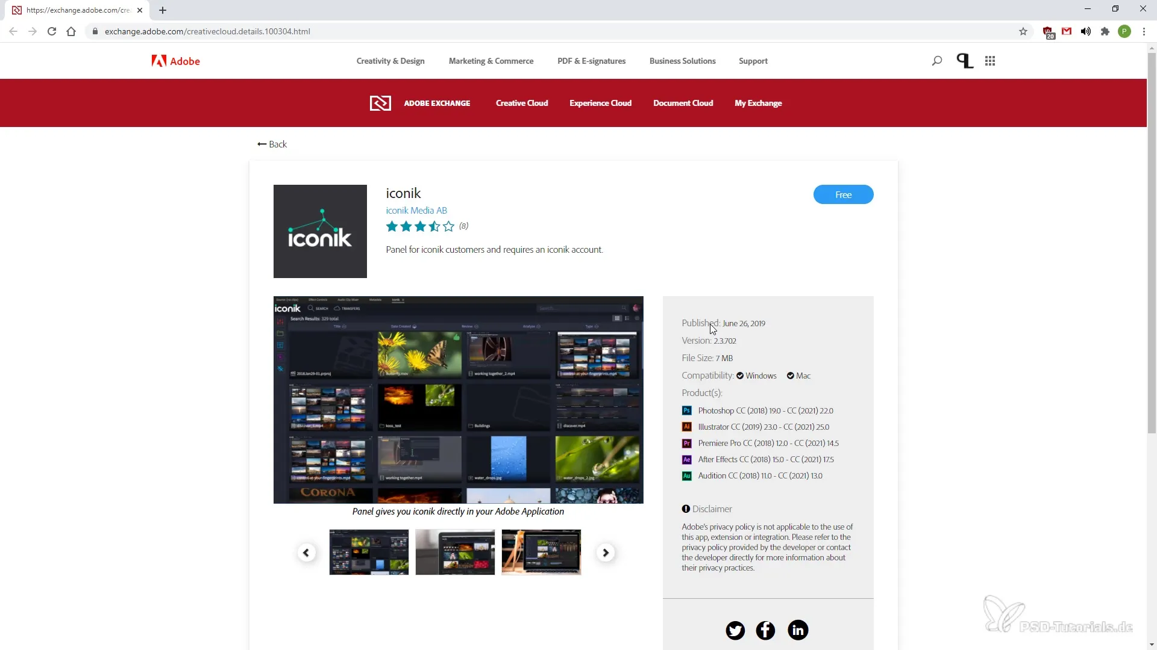Image resolution: width=1157 pixels, height=650 pixels.
Task: Select third laptop screenshot thumbnail
Action: pos(541,552)
